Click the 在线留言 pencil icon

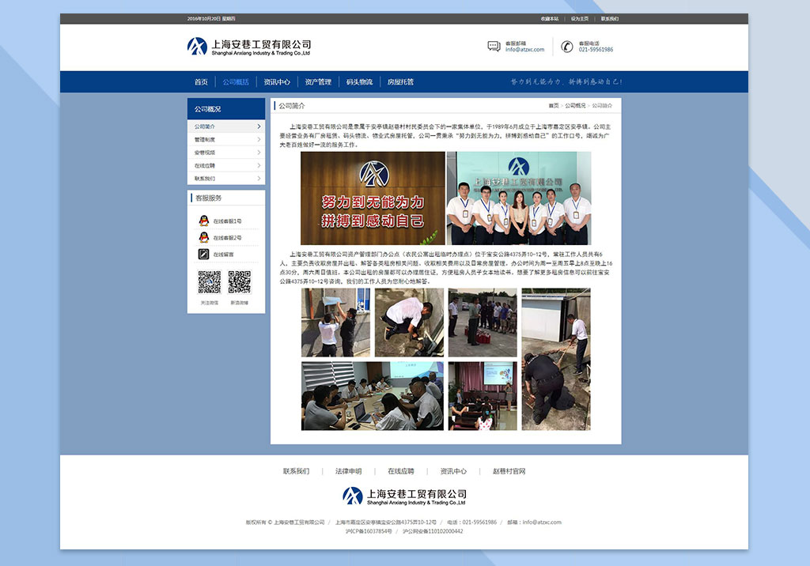pos(203,255)
